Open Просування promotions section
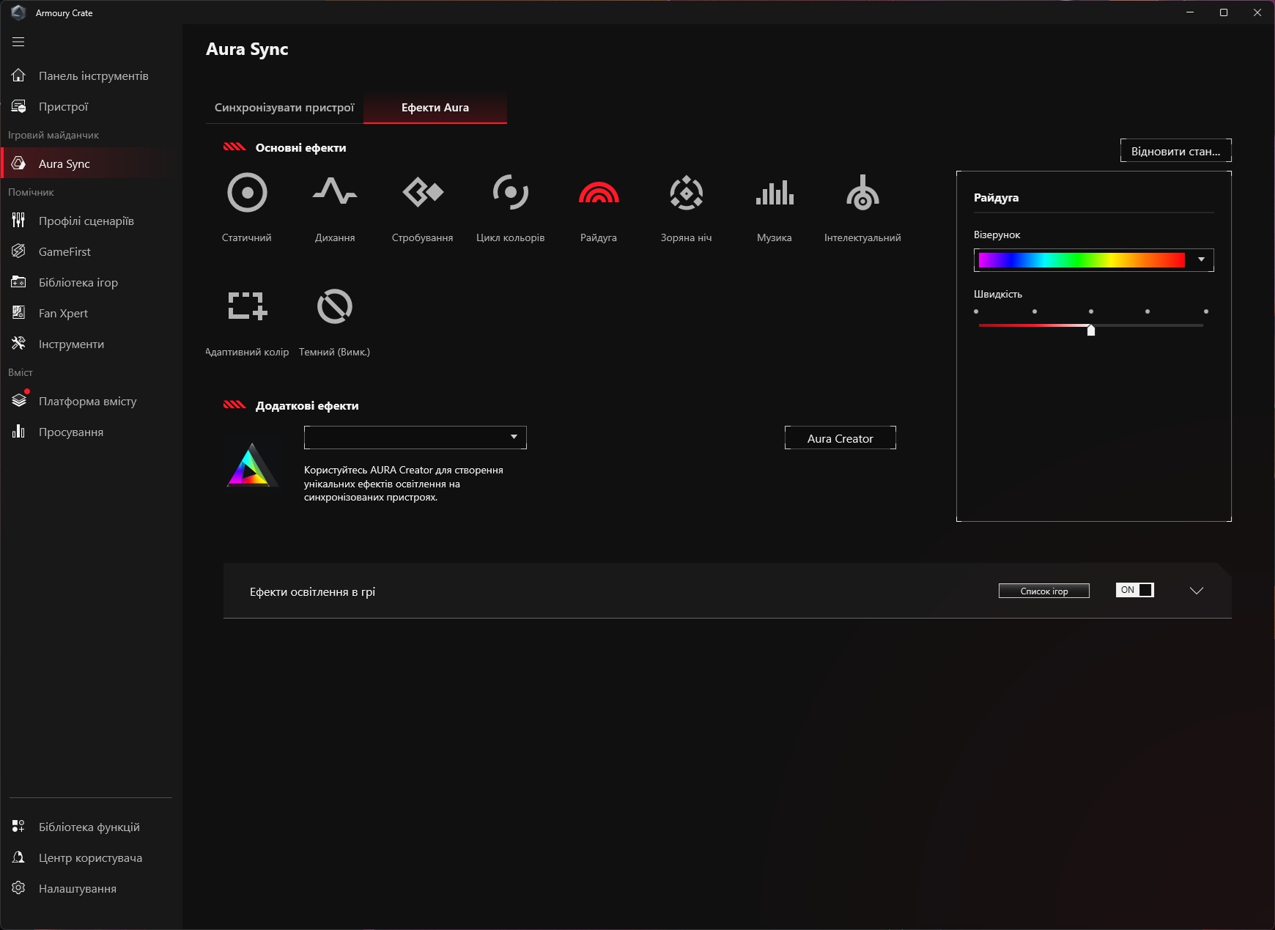The image size is (1275, 930). [92, 432]
